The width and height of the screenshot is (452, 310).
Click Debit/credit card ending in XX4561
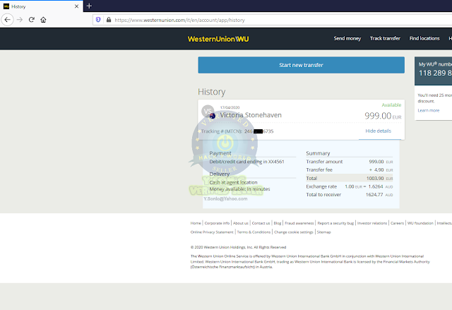pos(246,162)
